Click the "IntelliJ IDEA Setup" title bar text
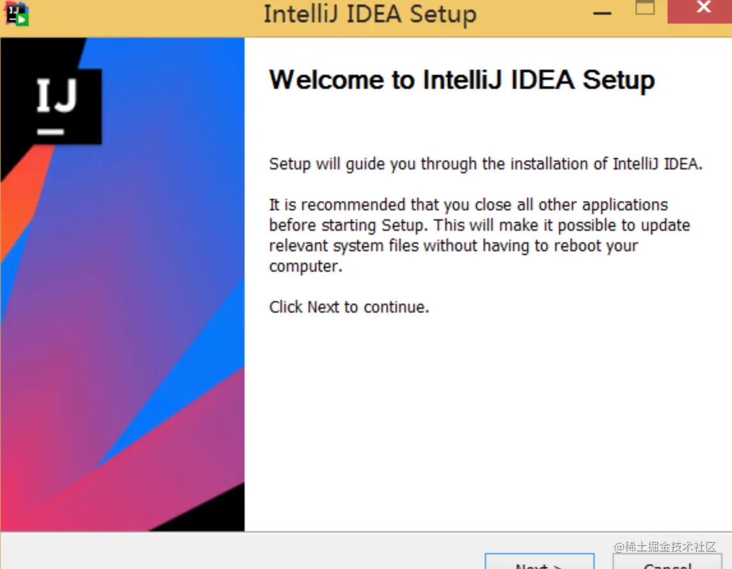 (370, 15)
